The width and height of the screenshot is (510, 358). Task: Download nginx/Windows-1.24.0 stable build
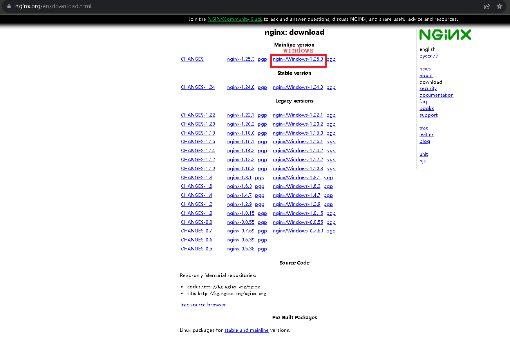click(298, 87)
